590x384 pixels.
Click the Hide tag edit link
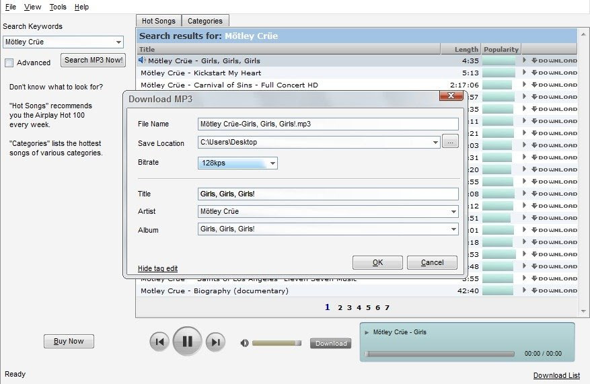tap(157, 268)
